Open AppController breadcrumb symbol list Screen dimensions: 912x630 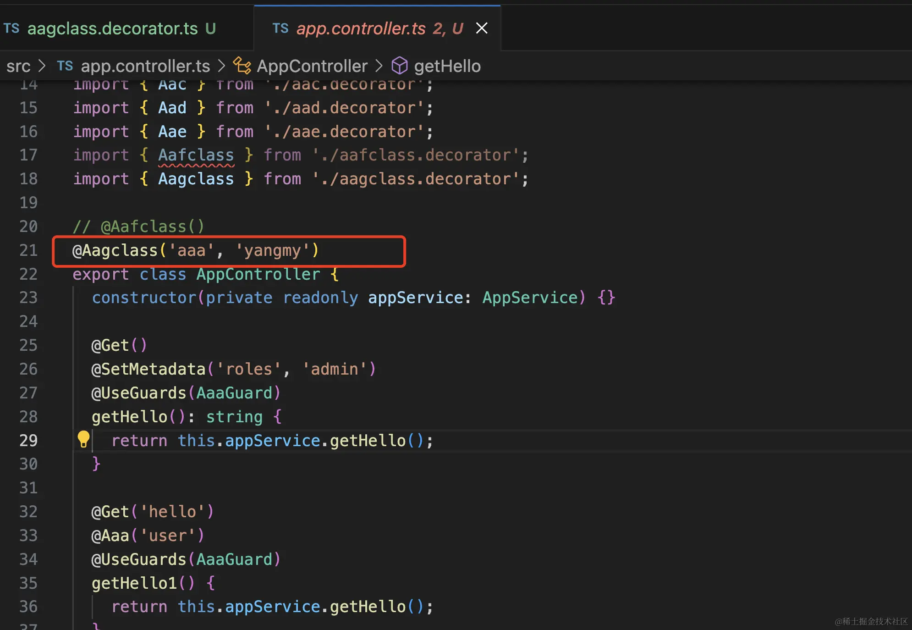312,66
